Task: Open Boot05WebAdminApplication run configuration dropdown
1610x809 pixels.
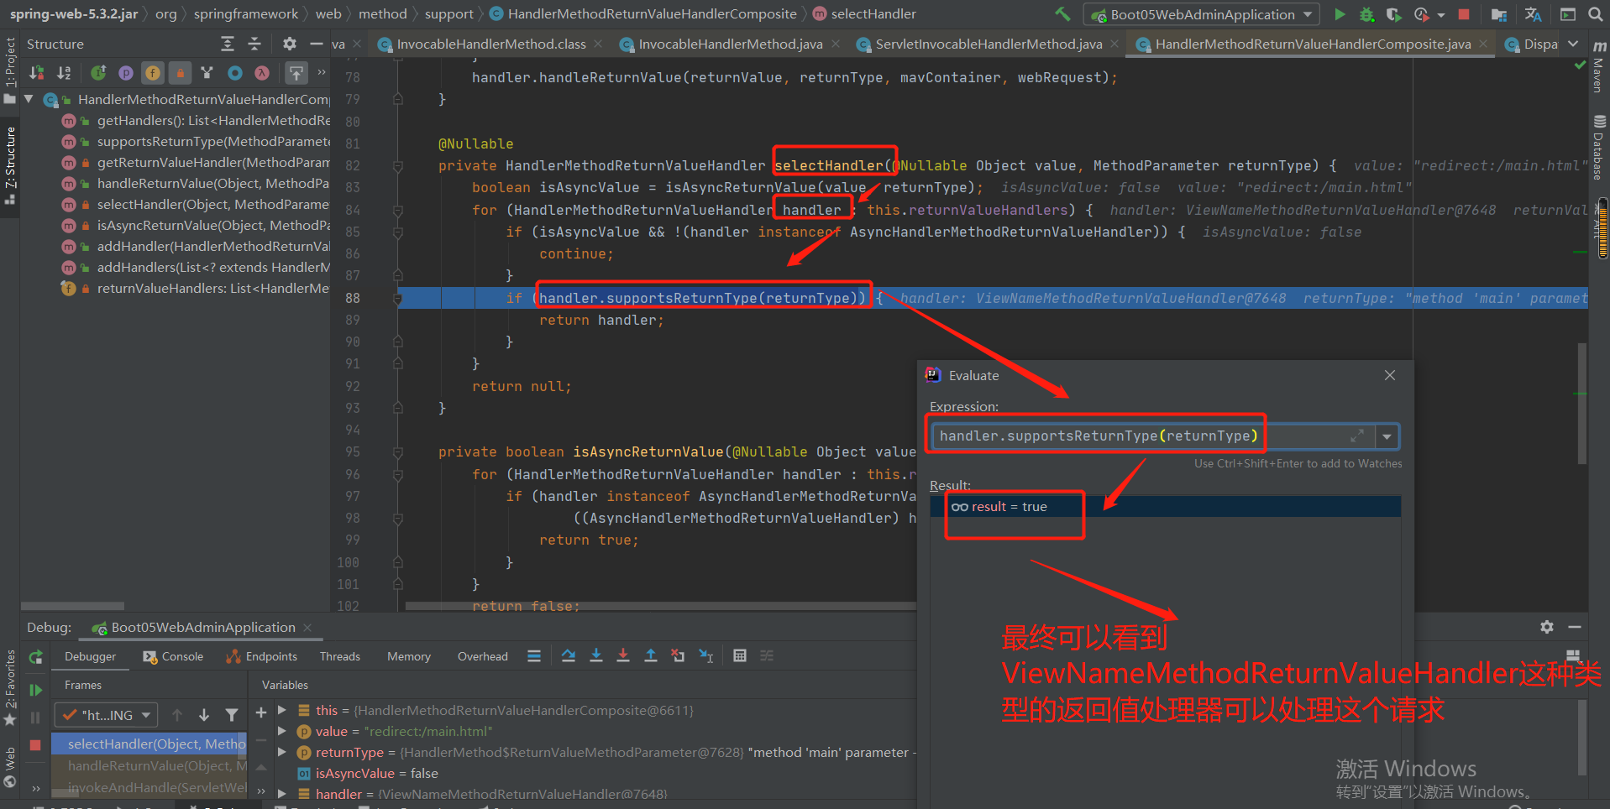Action: click(1202, 14)
